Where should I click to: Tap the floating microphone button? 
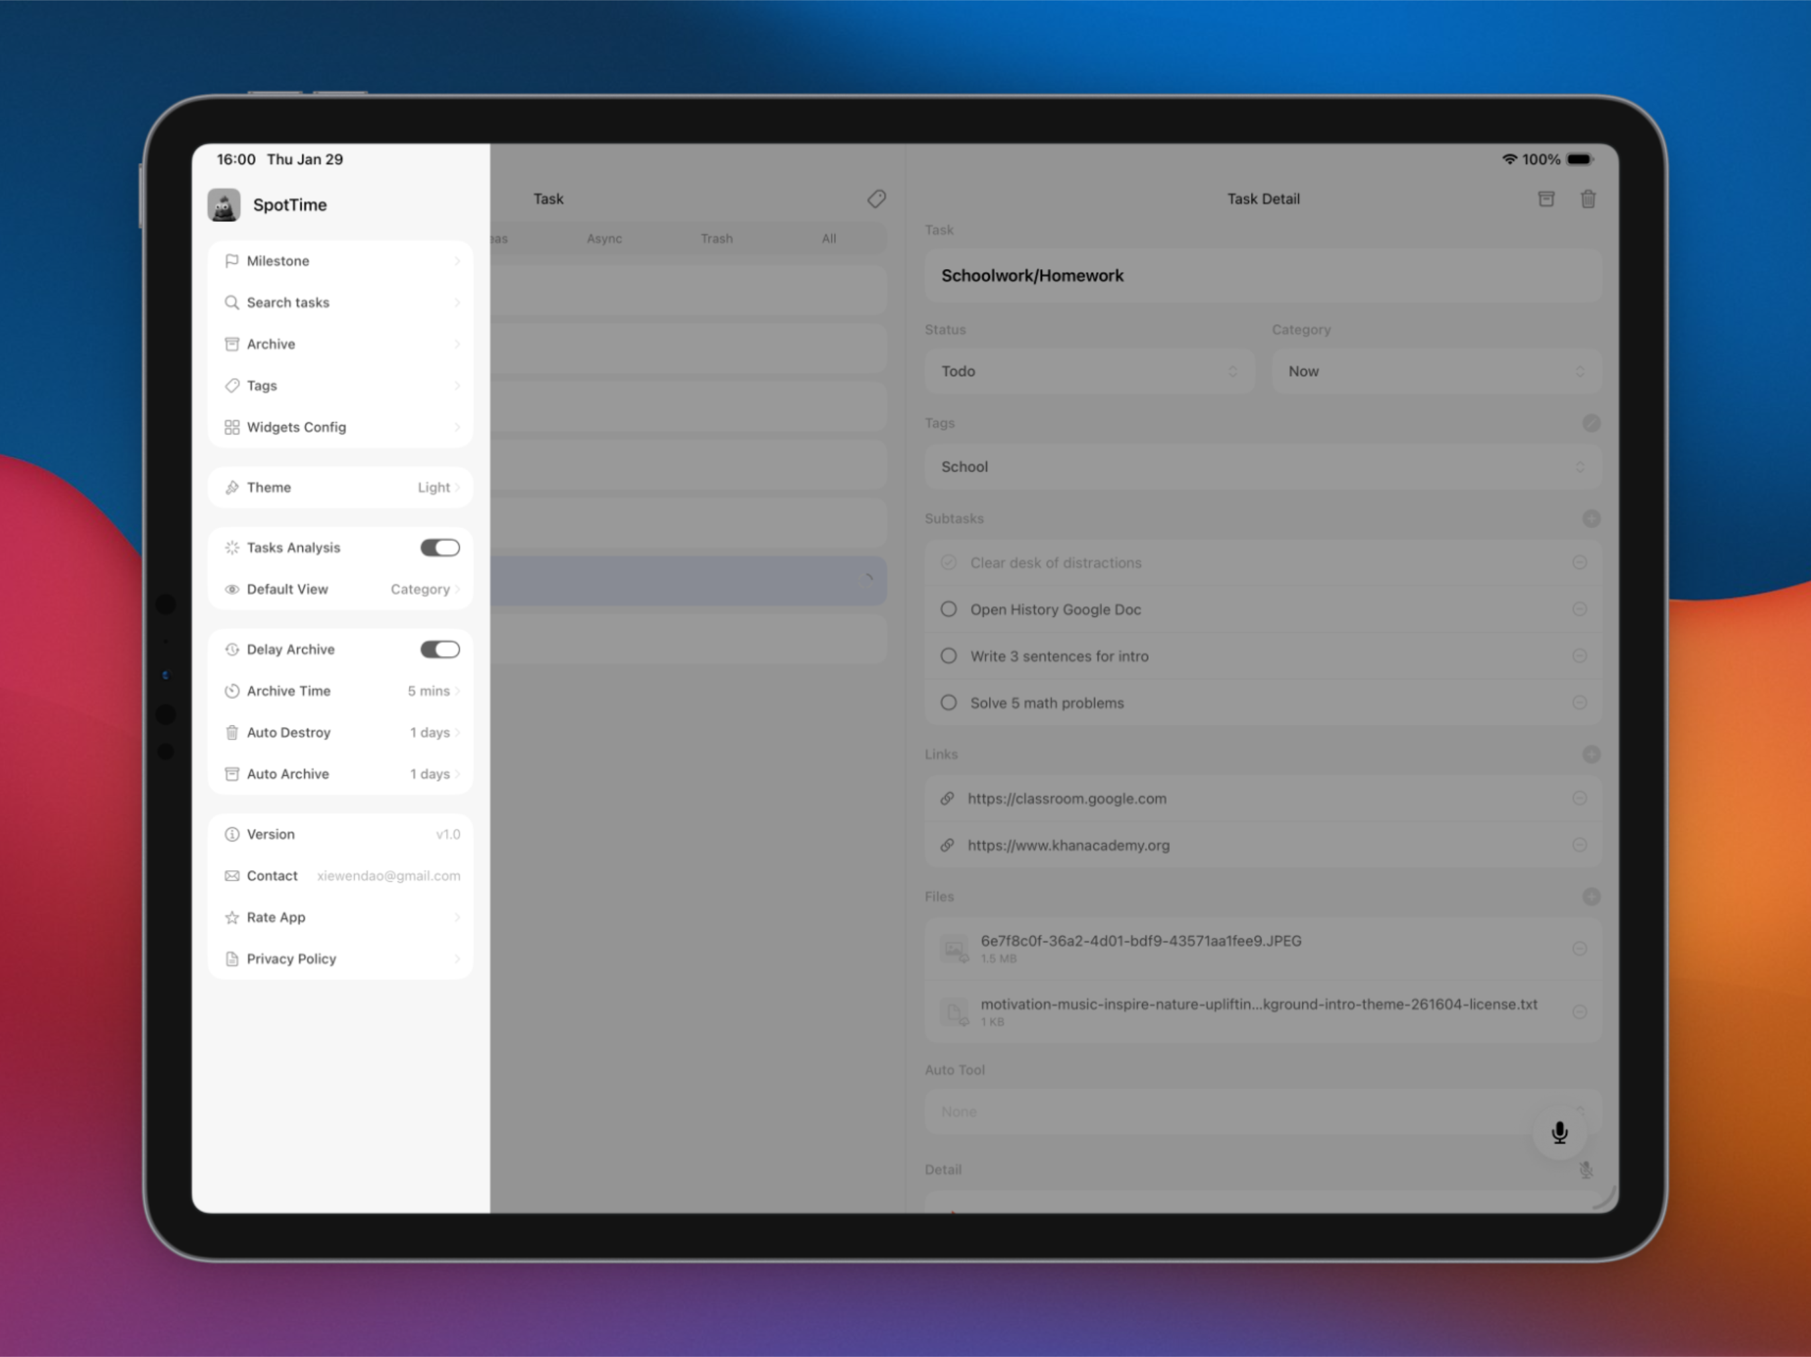coord(1560,1133)
